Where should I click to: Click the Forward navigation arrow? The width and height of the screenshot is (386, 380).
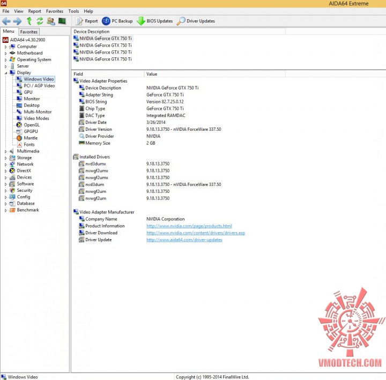click(17, 21)
